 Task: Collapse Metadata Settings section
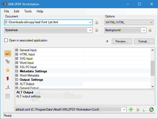[x=17, y=71]
